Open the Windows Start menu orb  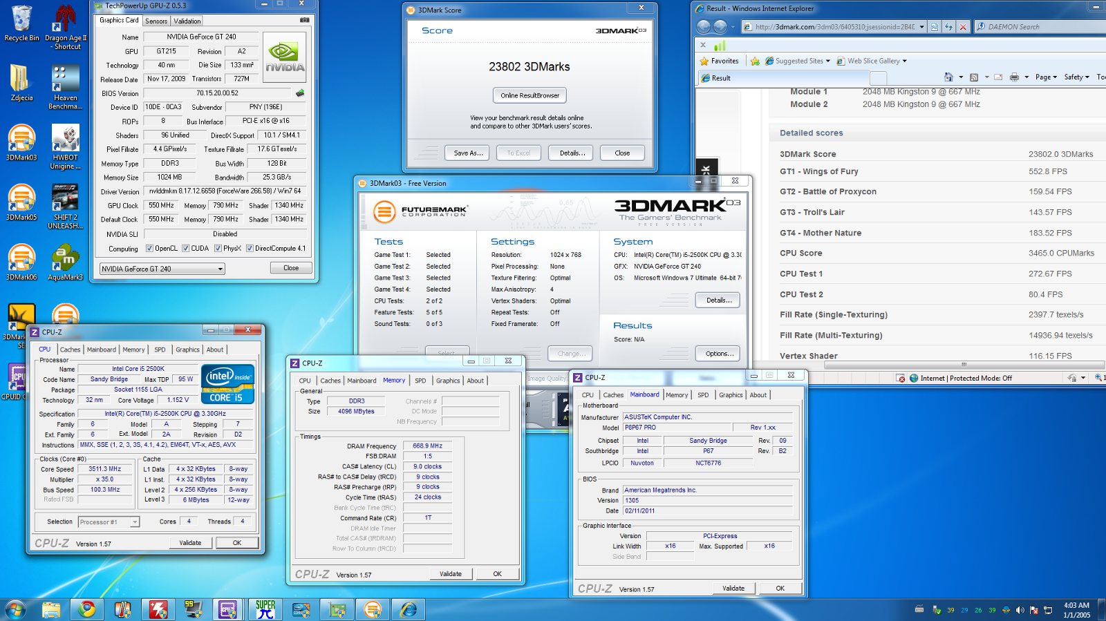point(15,609)
